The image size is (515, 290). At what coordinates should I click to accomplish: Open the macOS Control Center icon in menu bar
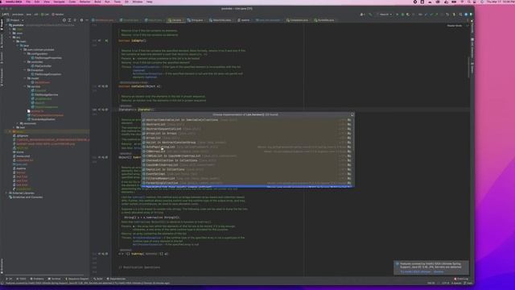pos(476,2)
